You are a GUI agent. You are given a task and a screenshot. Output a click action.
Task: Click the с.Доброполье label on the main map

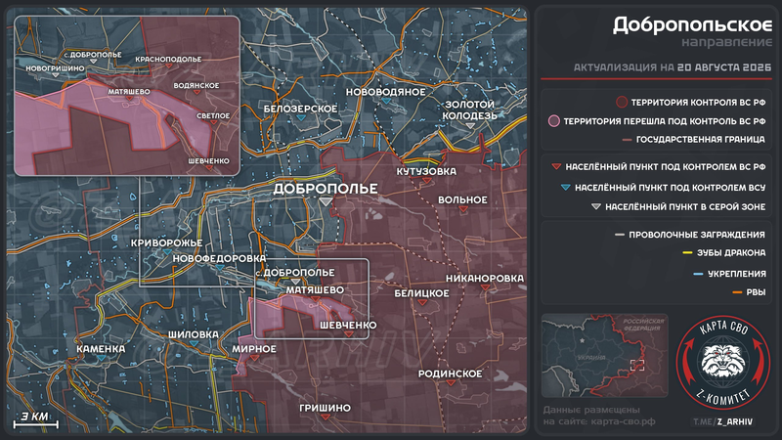coord(295,273)
